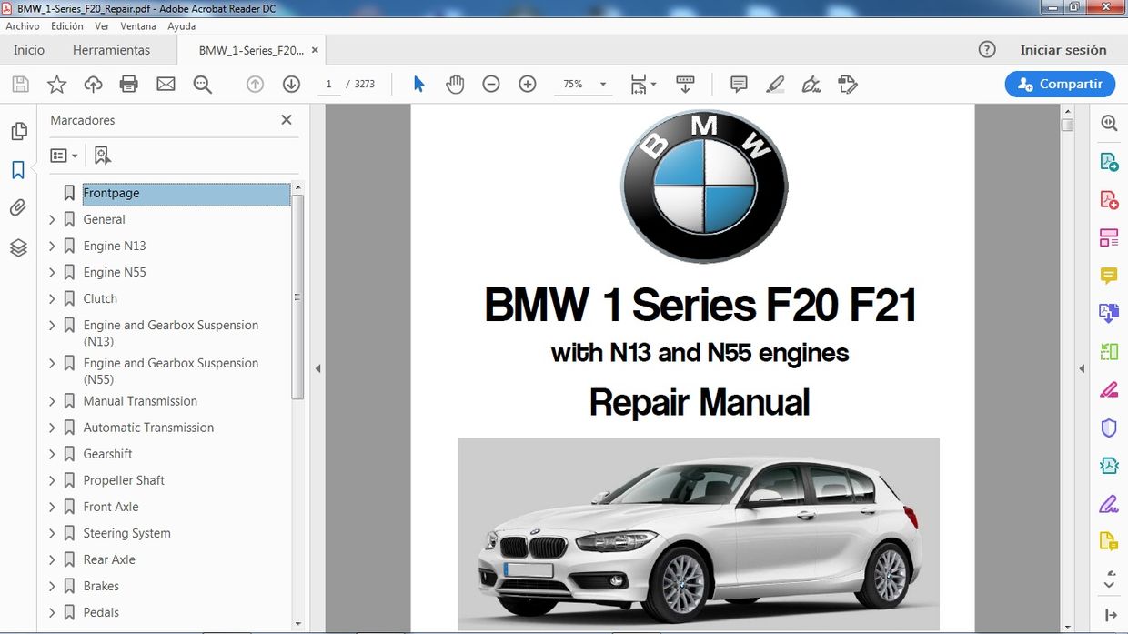Image resolution: width=1128 pixels, height=634 pixels.
Task: Click the Zoom out icon
Action: (491, 84)
